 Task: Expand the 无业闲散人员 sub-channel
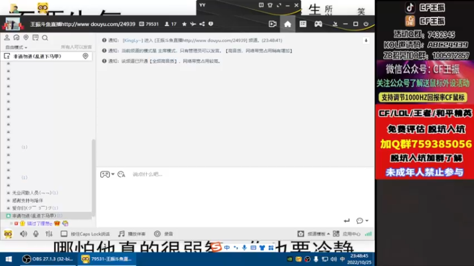tap(8, 193)
